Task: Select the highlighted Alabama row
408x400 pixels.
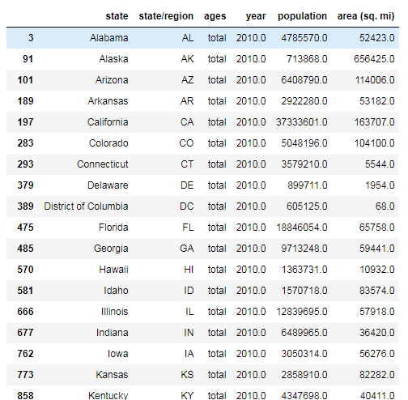Action: [x=202, y=38]
